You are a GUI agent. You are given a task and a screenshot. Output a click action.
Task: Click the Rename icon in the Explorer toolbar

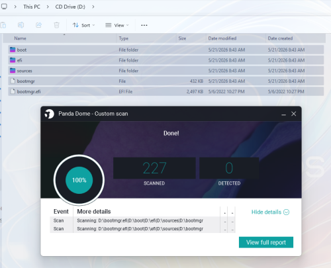coord(21,25)
